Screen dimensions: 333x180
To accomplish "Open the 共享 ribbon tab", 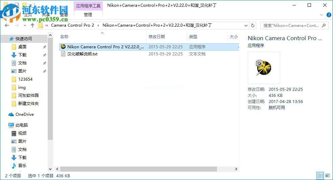I will 46,15.
